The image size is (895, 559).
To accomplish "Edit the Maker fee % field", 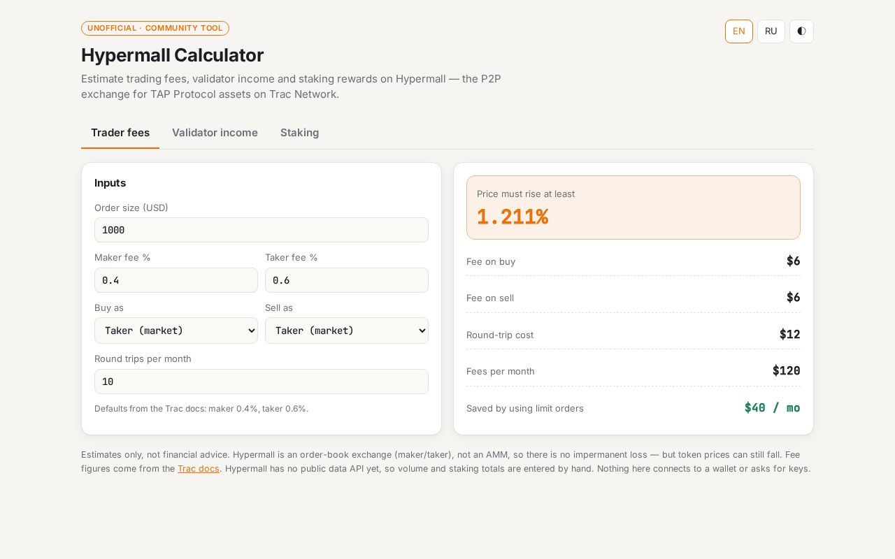I will [x=176, y=280].
